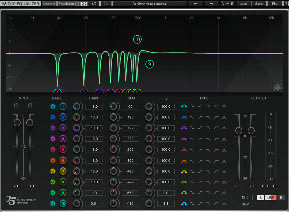Image resolution: width=289 pixels, height=212 pixels.
Task: Click band 4 frequency field showing 239
Action: [131, 139]
